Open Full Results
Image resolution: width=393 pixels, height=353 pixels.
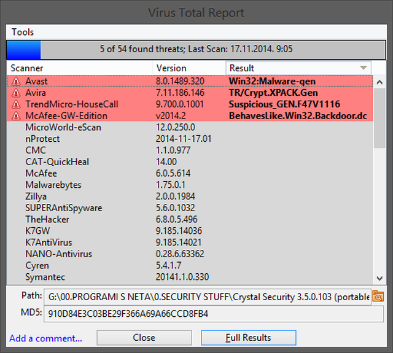coord(248,338)
